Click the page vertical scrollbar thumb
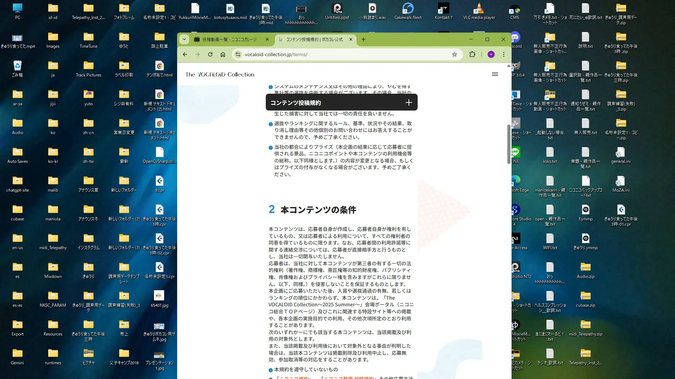The width and height of the screenshot is (675, 379). pos(508,144)
